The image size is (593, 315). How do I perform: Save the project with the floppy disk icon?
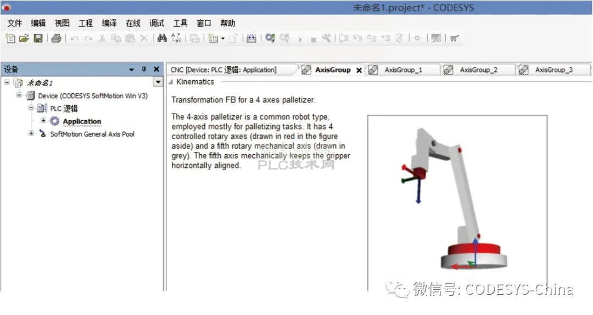(38, 38)
